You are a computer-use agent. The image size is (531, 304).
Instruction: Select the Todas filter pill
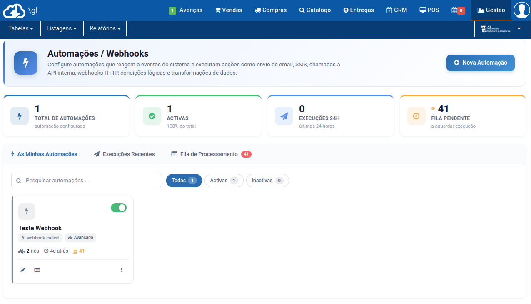(184, 181)
